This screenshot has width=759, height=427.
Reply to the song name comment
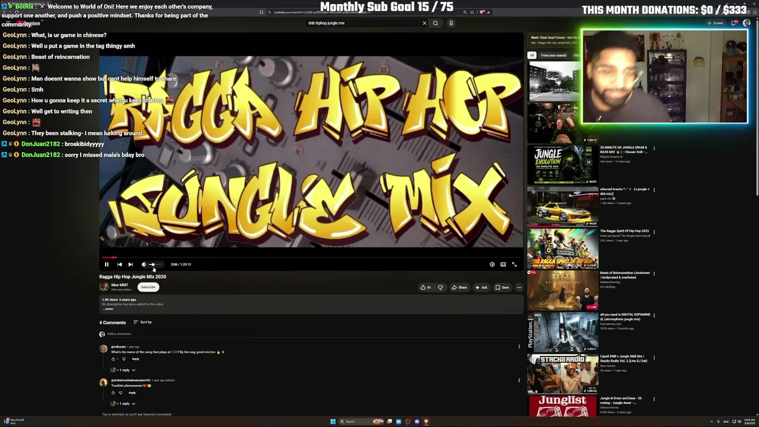click(136, 359)
